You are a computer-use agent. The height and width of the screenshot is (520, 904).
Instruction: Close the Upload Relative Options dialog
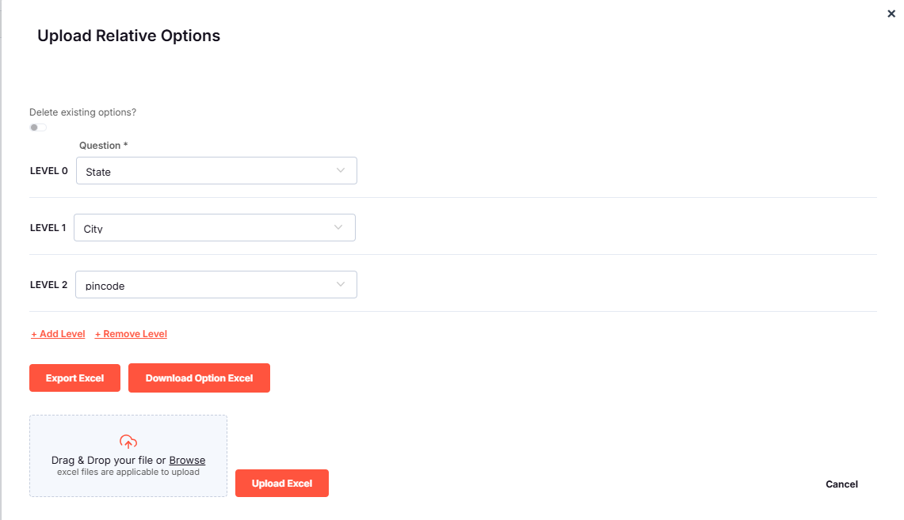(891, 13)
